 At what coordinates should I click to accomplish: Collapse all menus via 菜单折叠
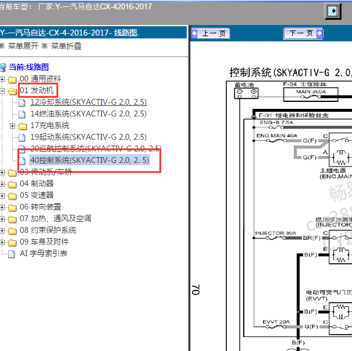click(66, 46)
